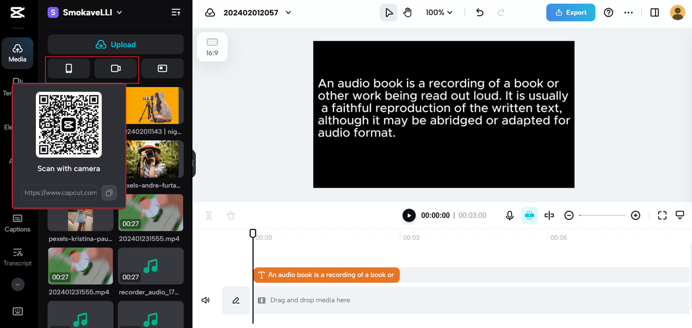
Task: Click the cloud save status icon
Action: point(210,13)
